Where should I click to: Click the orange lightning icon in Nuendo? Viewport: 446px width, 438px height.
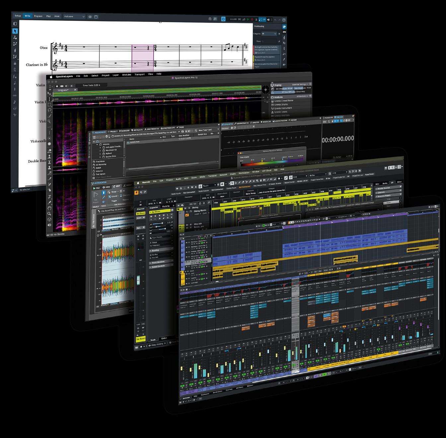[x=136, y=192]
